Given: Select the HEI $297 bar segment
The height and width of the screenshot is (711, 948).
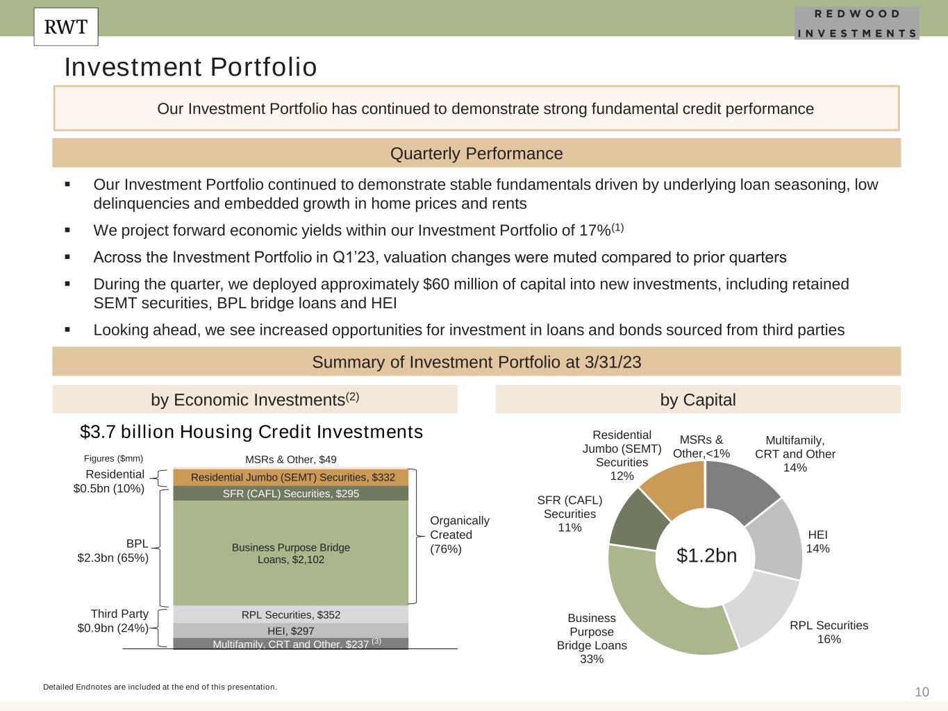Looking at the screenshot, I should 290,630.
